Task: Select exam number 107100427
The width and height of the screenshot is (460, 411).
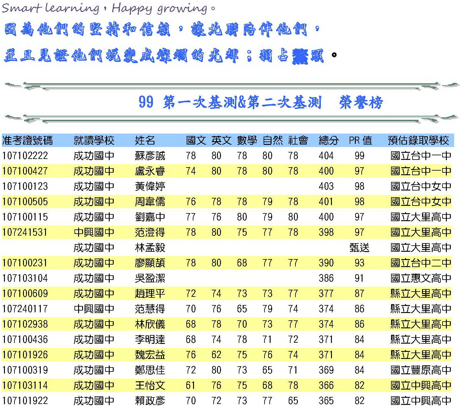Action: pyautogui.click(x=25, y=171)
